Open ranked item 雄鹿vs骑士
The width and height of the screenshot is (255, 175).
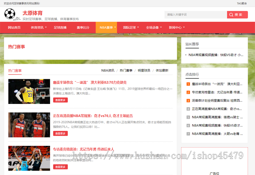(x=217, y=117)
